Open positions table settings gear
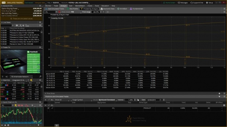The height and width of the screenshot is (127, 227). coord(224,105)
